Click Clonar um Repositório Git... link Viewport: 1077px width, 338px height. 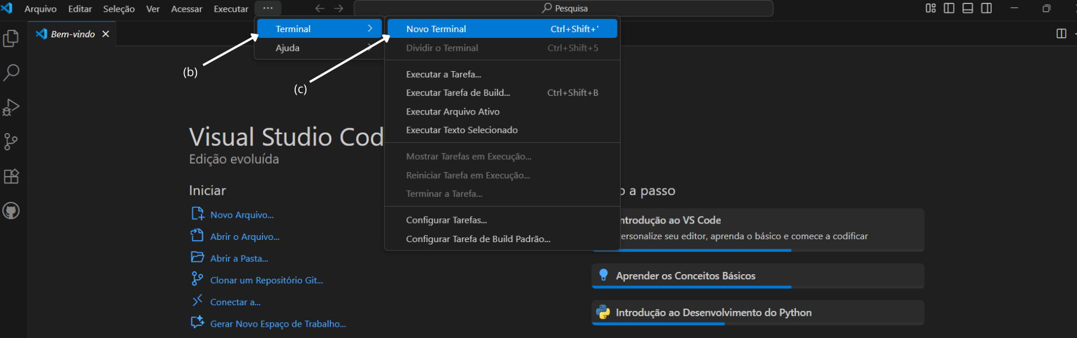266,280
